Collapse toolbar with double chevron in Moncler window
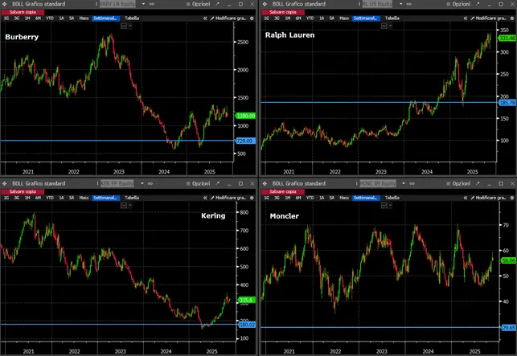The width and height of the screenshot is (517, 356). click(466, 198)
